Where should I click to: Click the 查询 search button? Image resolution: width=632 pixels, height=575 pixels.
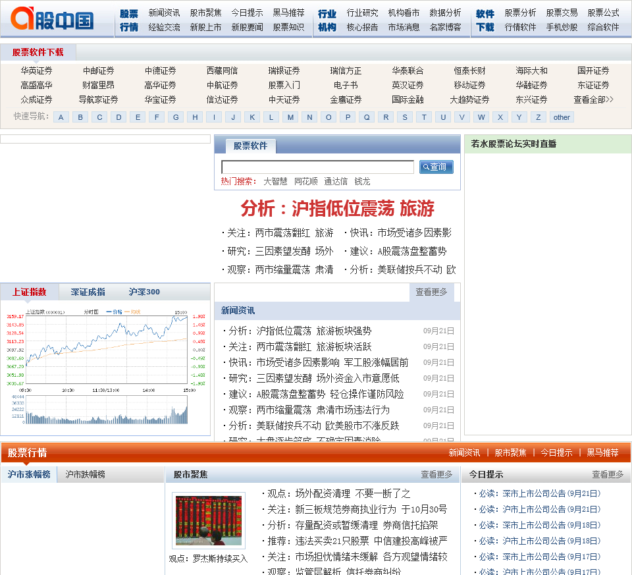436,167
